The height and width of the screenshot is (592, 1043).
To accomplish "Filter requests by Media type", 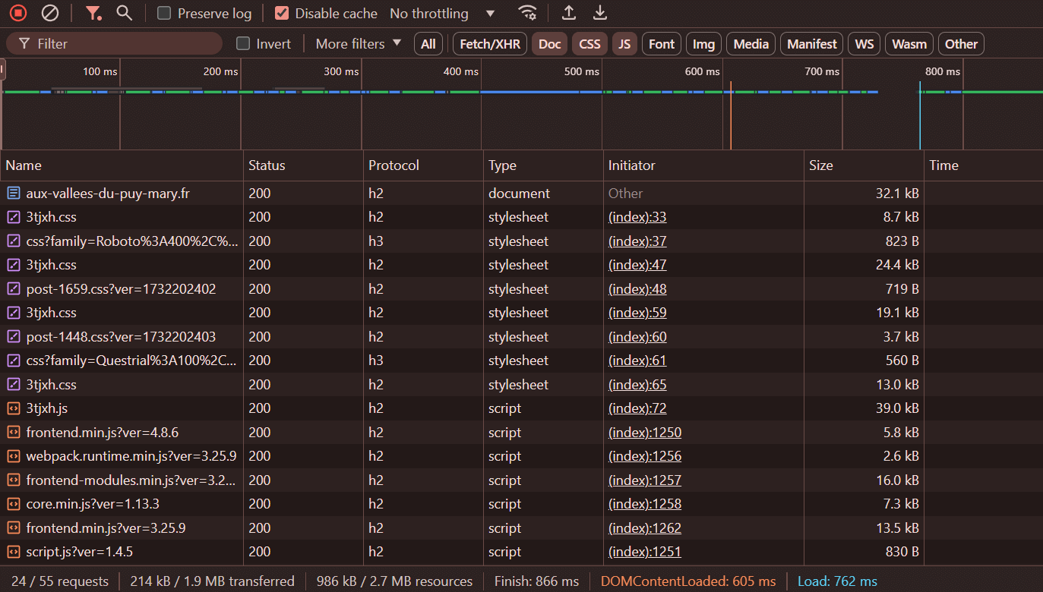I will [x=751, y=44].
